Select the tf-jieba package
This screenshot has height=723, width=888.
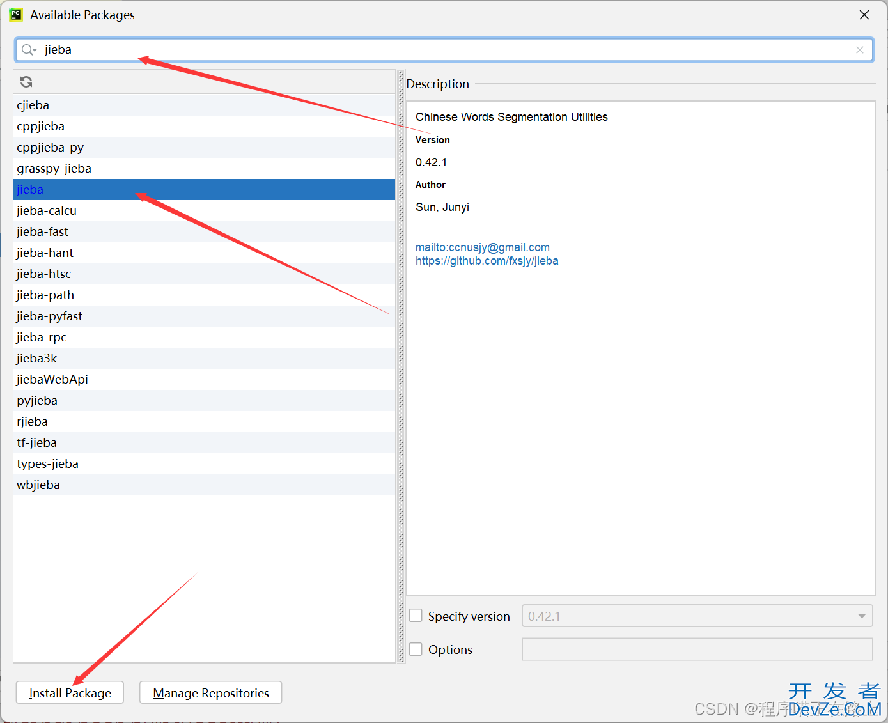[x=205, y=442]
